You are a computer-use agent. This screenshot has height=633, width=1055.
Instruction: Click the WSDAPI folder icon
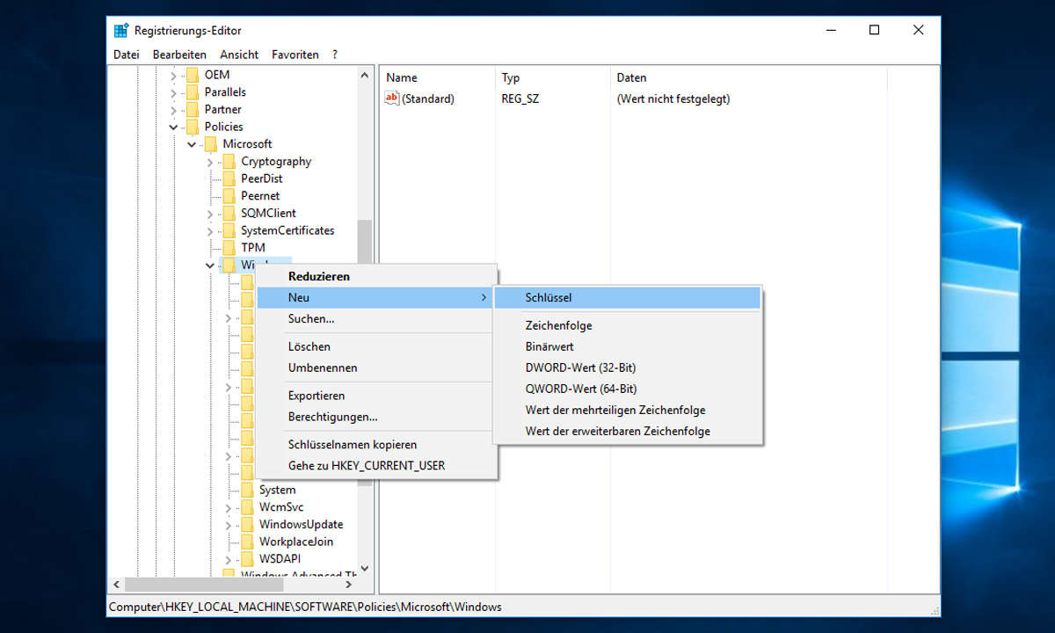[247, 559]
